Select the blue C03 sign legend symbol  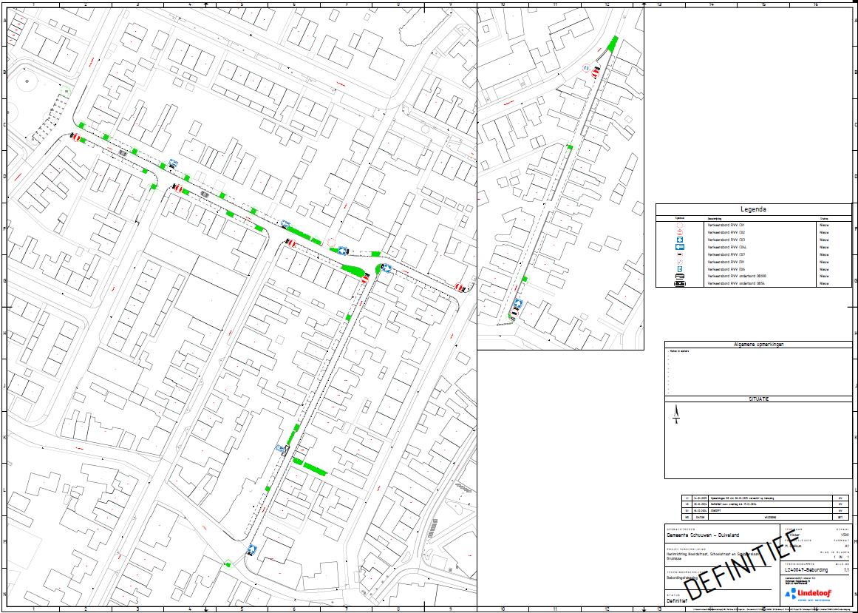(x=679, y=240)
